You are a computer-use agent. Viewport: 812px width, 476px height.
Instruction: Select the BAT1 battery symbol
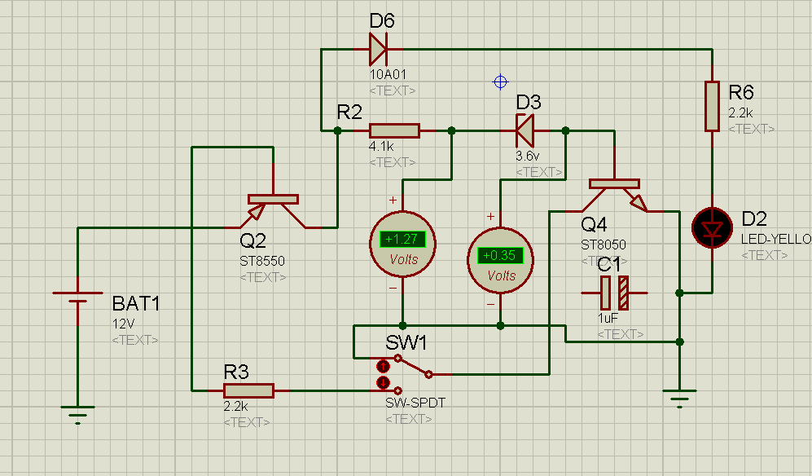[77, 297]
